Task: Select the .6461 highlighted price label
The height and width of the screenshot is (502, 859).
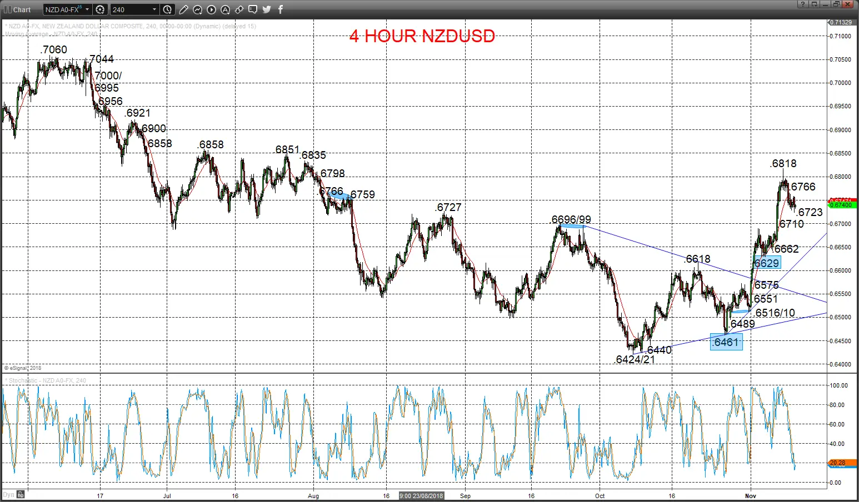Action: point(726,342)
